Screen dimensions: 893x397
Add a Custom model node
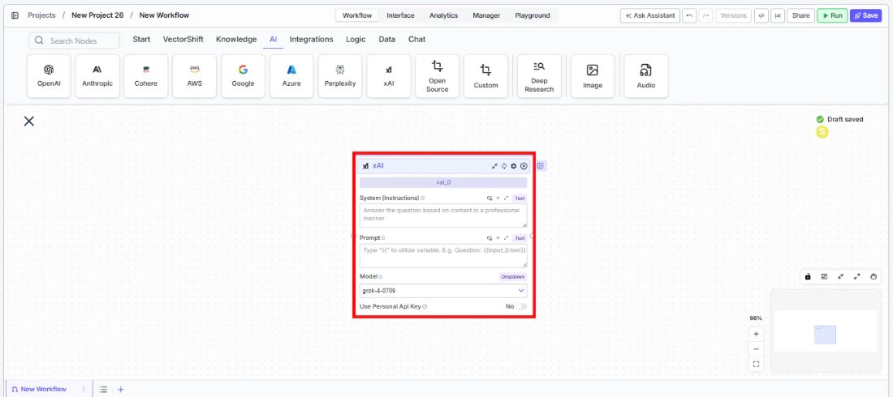pos(485,76)
